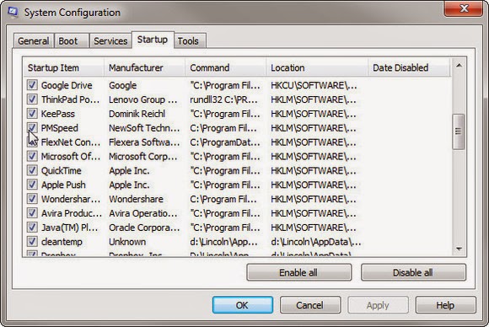Click the Oracle Corpora... manufacturer cell
489x327 pixels.
point(144,228)
